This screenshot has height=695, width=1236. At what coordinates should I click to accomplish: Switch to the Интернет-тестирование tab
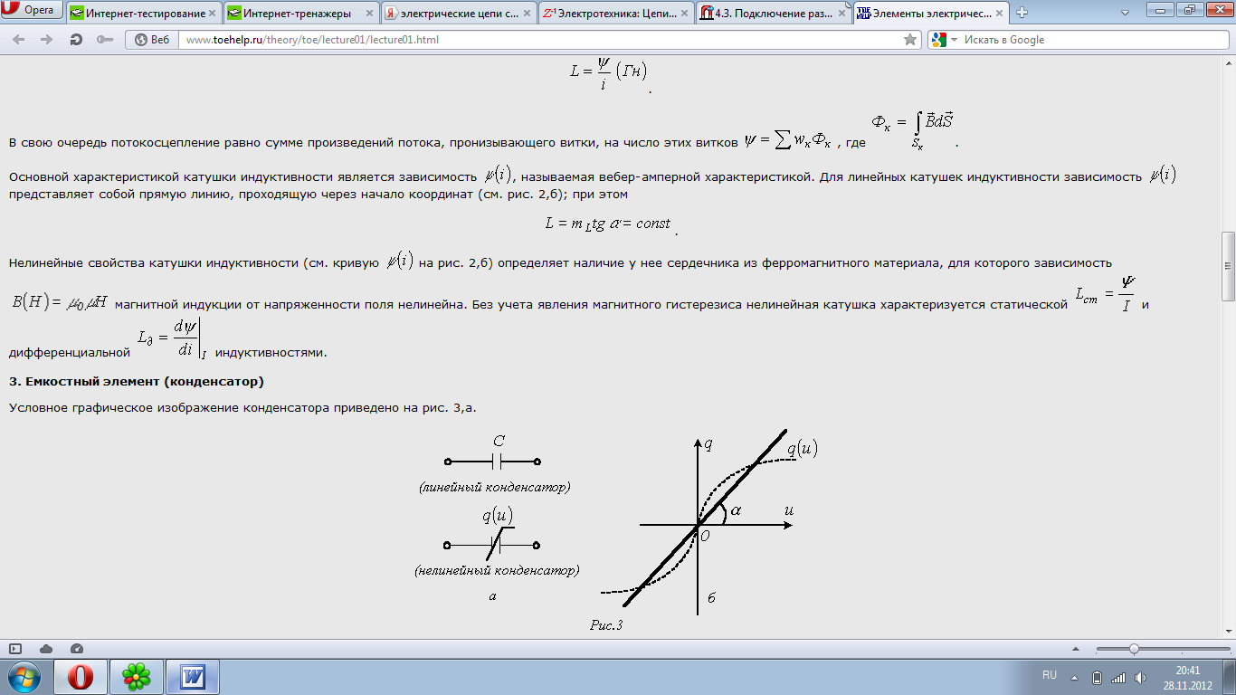click(144, 14)
